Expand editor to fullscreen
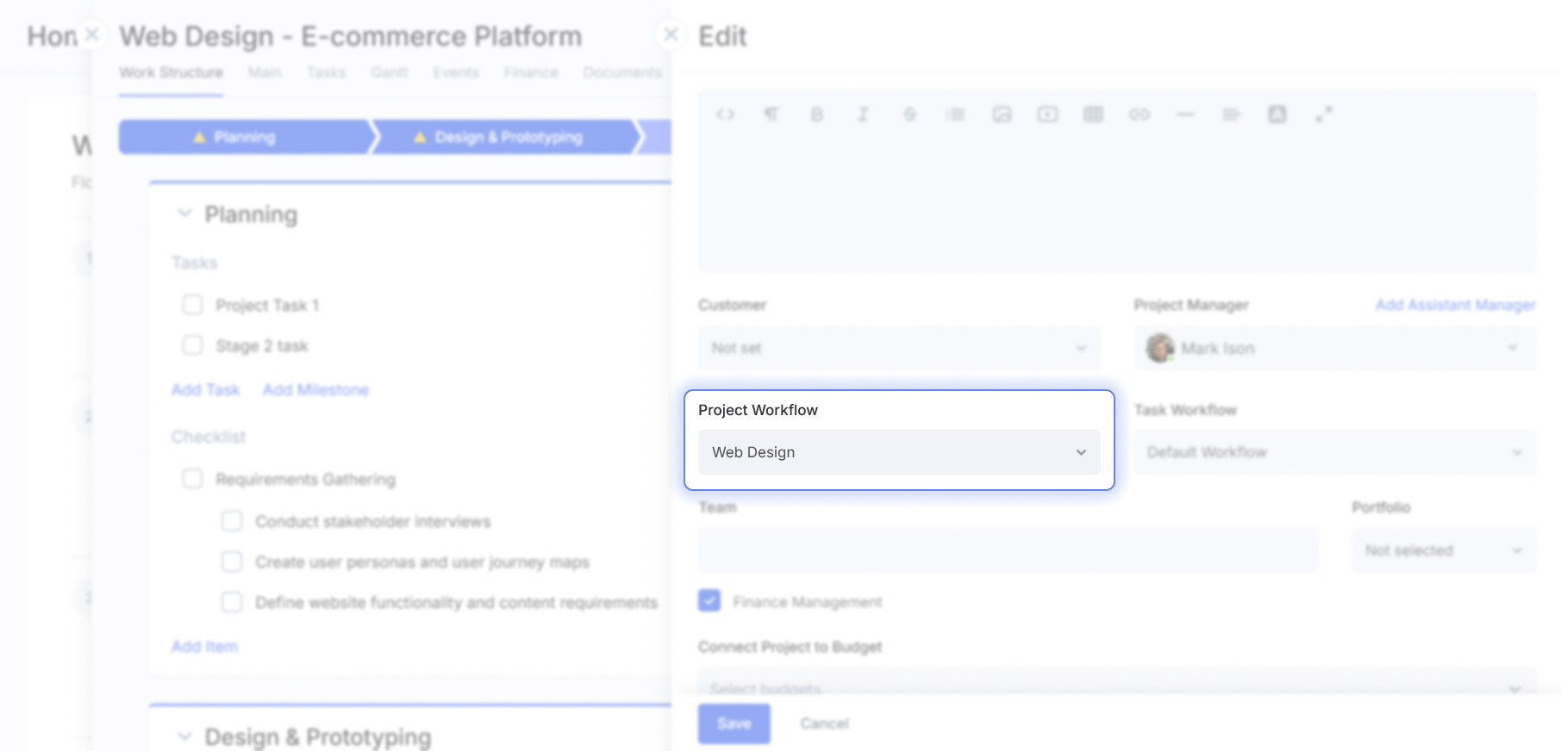The width and height of the screenshot is (1561, 751). 1323,115
